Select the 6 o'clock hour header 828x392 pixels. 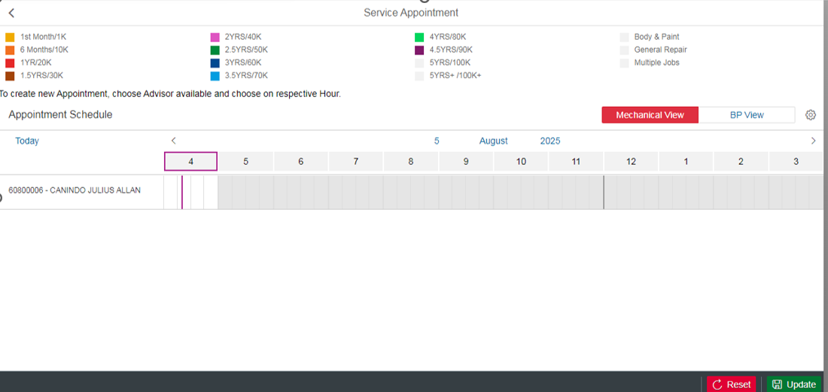coord(301,162)
